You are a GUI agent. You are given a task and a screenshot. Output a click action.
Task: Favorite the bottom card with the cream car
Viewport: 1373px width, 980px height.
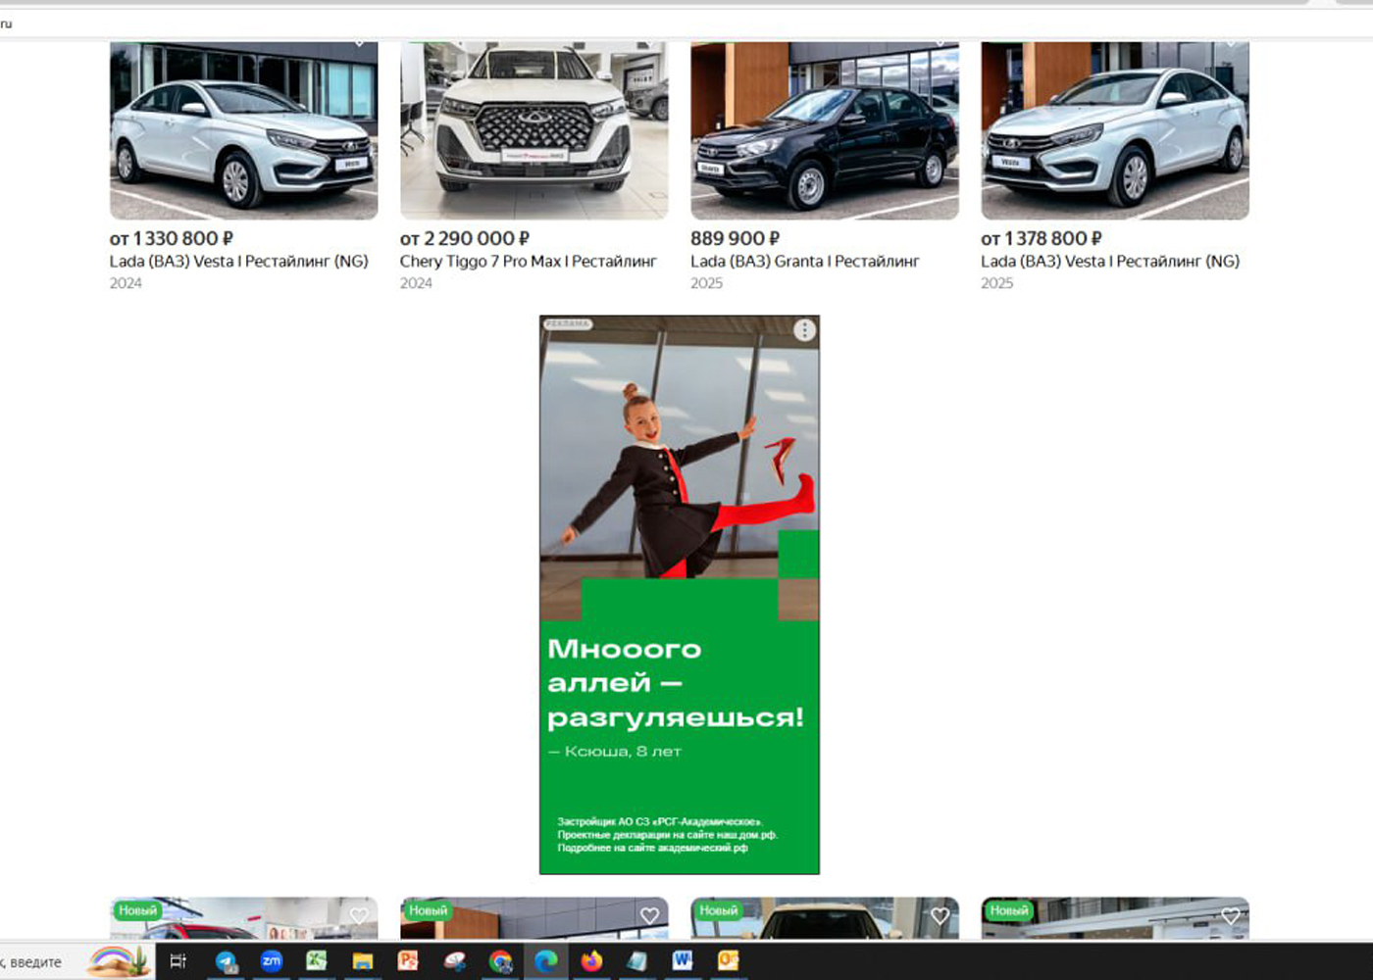940,915
